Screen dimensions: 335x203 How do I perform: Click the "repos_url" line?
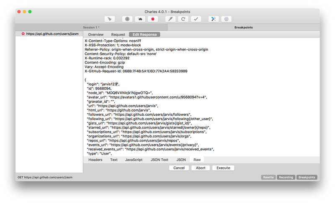click(133, 141)
